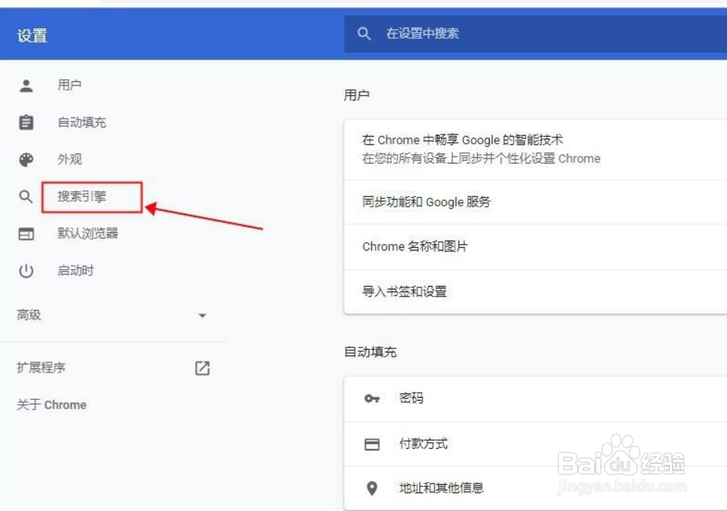Go to 自动填充 in sidebar
The image size is (727, 511).
point(81,122)
